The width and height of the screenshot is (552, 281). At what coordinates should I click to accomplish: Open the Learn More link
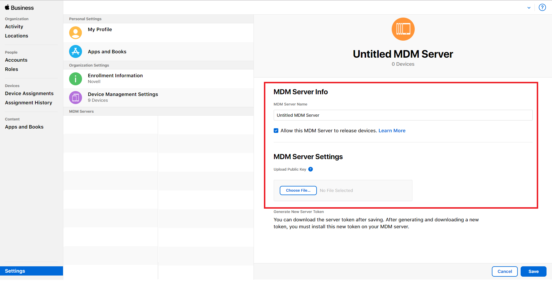[392, 131]
